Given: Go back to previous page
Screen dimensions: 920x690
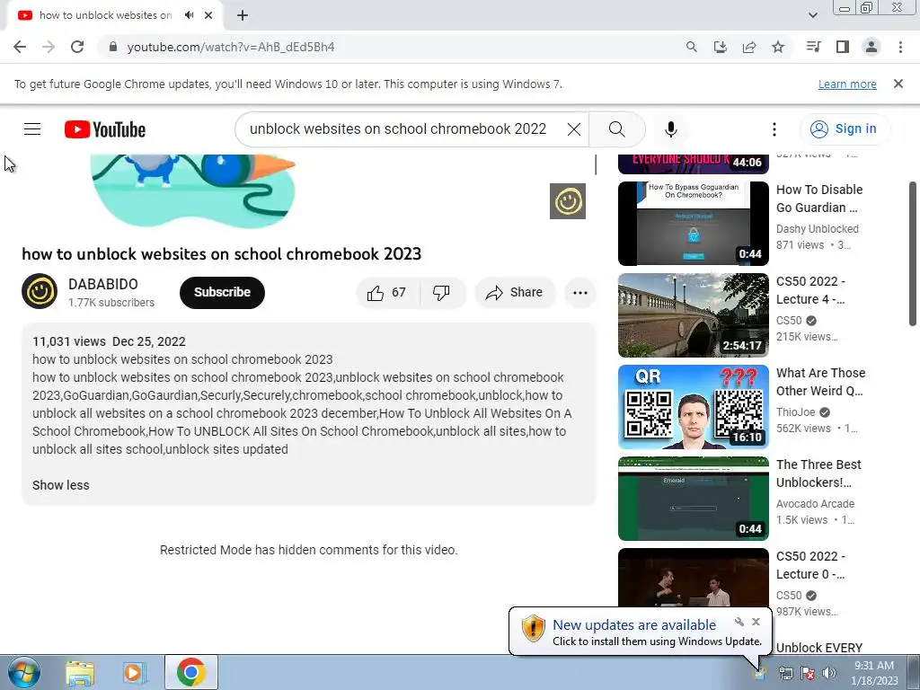Looking at the screenshot, I should [20, 47].
